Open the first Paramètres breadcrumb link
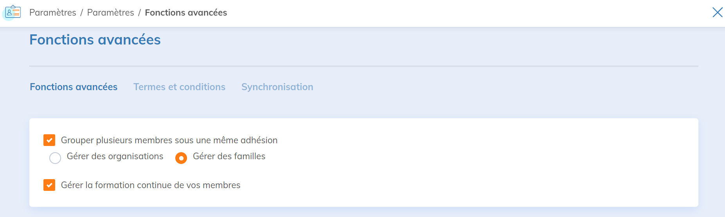Screen dimensions: 725x217 click(x=53, y=12)
